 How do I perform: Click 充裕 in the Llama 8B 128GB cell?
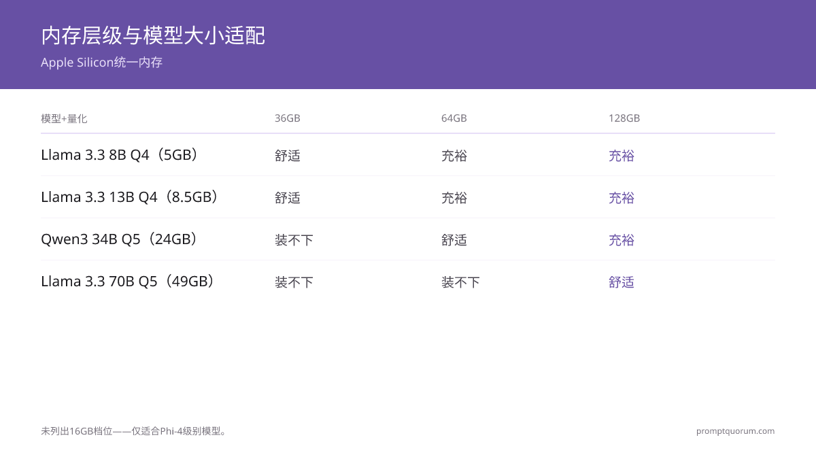tap(622, 156)
